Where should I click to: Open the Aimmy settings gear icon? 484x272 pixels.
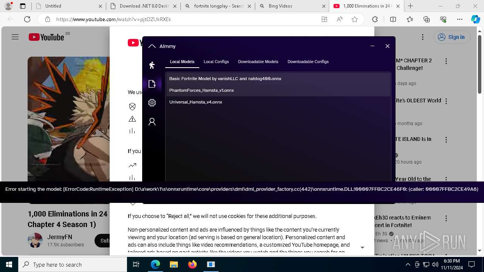tap(152, 103)
